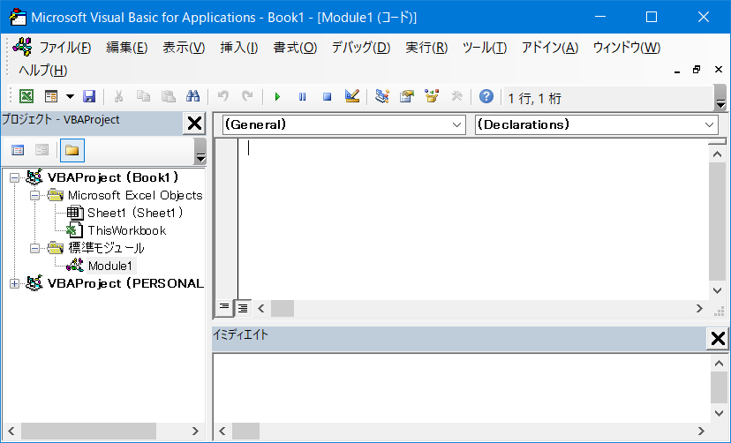Close the Project - VBAProject pane

tap(194, 124)
